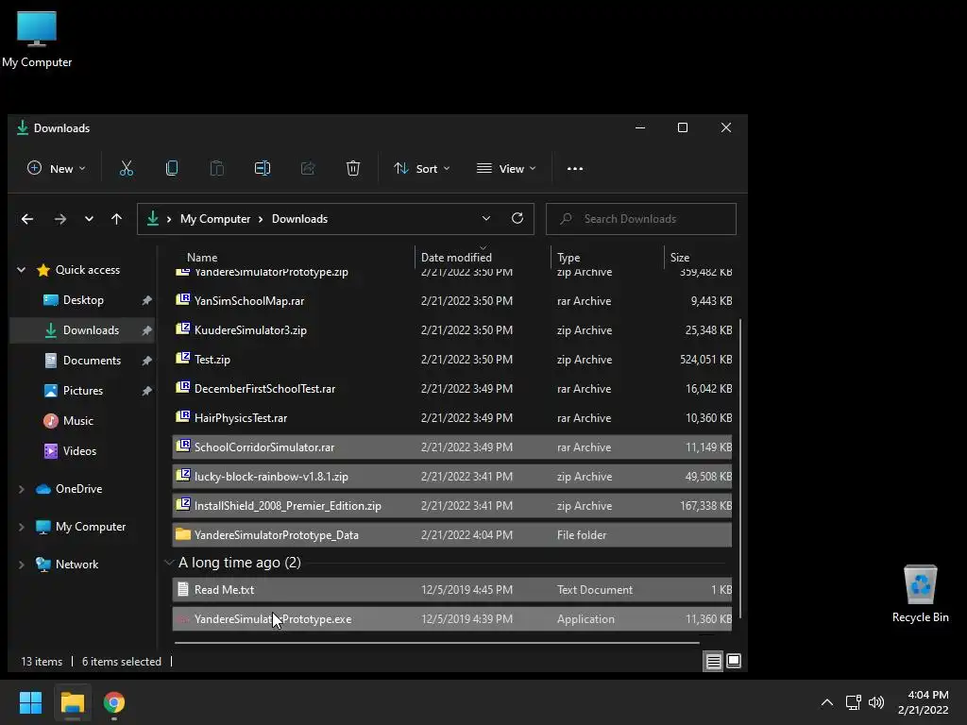Launch Google Chrome from taskbar

click(114, 702)
